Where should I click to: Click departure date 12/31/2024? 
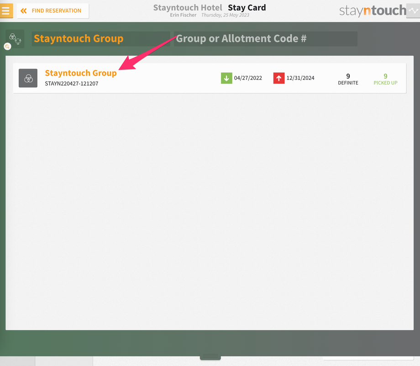click(x=300, y=78)
